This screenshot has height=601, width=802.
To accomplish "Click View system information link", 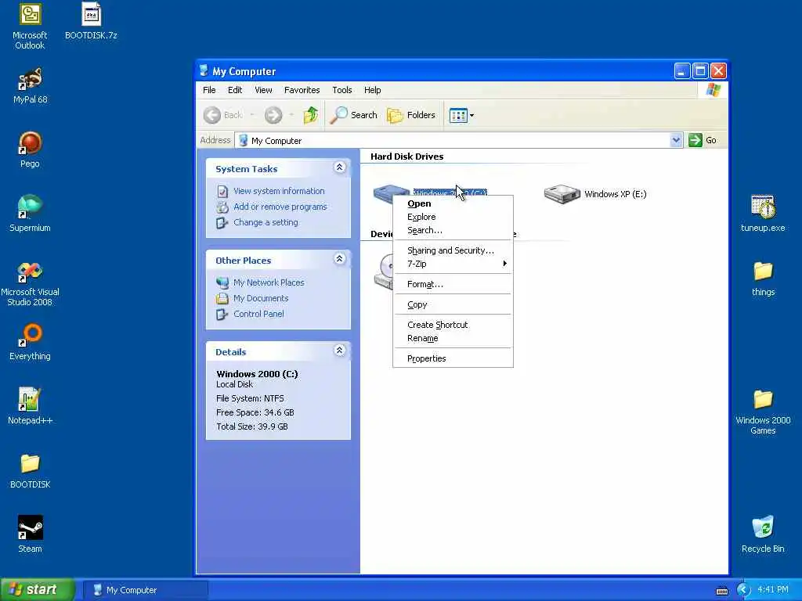I will (x=279, y=191).
